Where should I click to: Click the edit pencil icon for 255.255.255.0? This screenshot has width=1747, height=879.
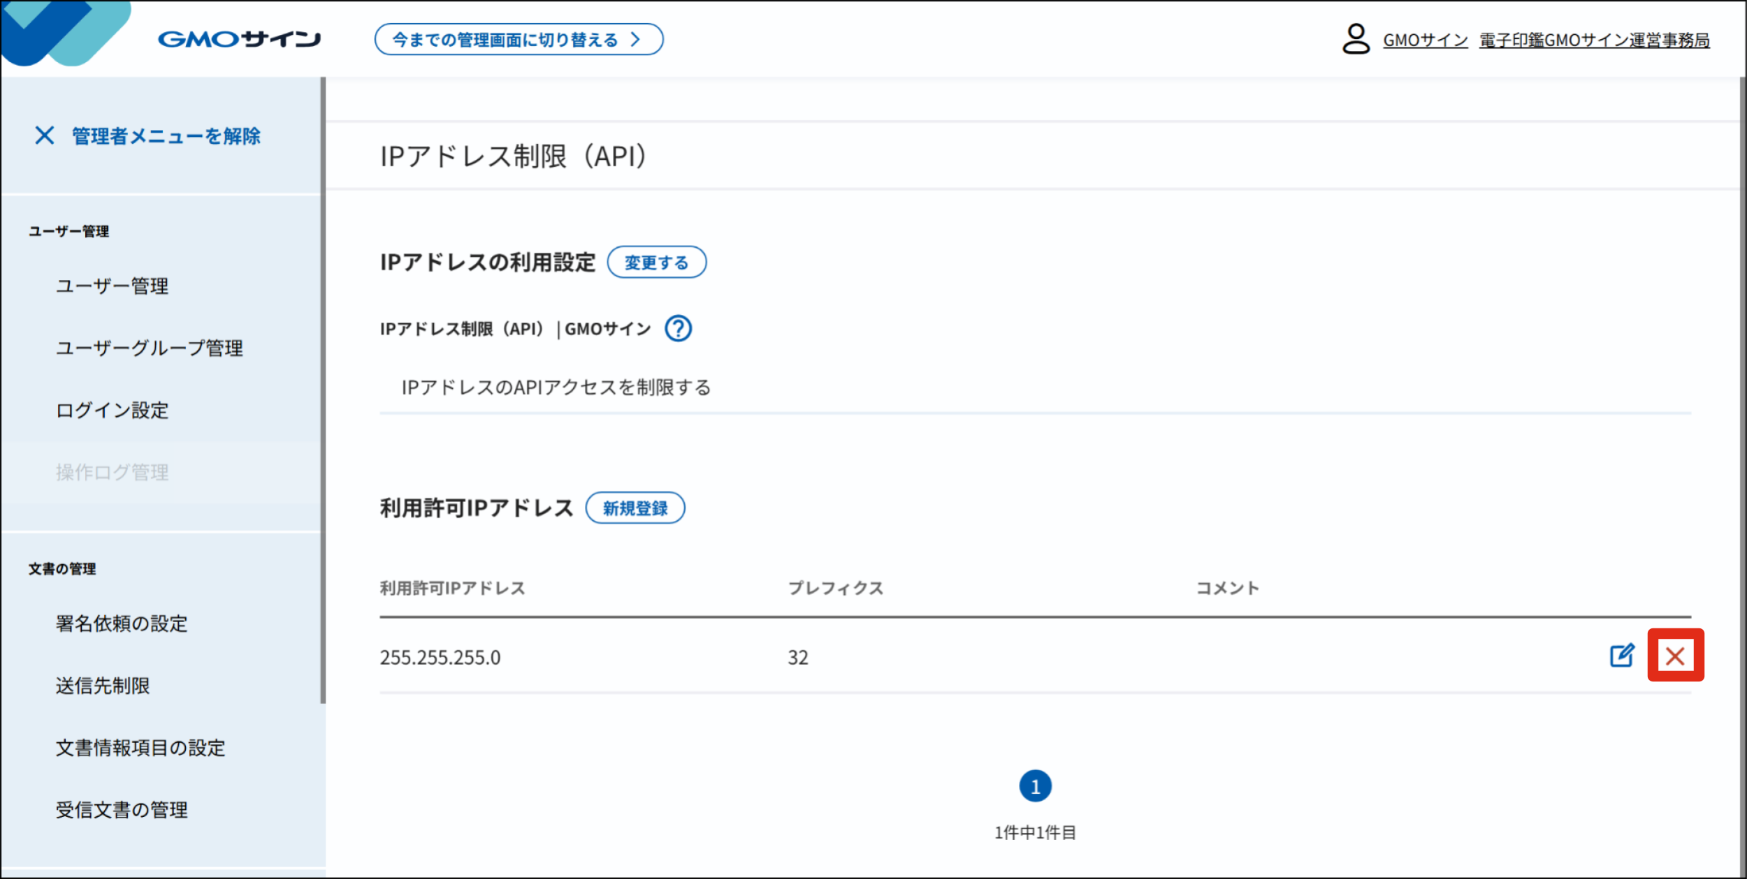point(1623,656)
